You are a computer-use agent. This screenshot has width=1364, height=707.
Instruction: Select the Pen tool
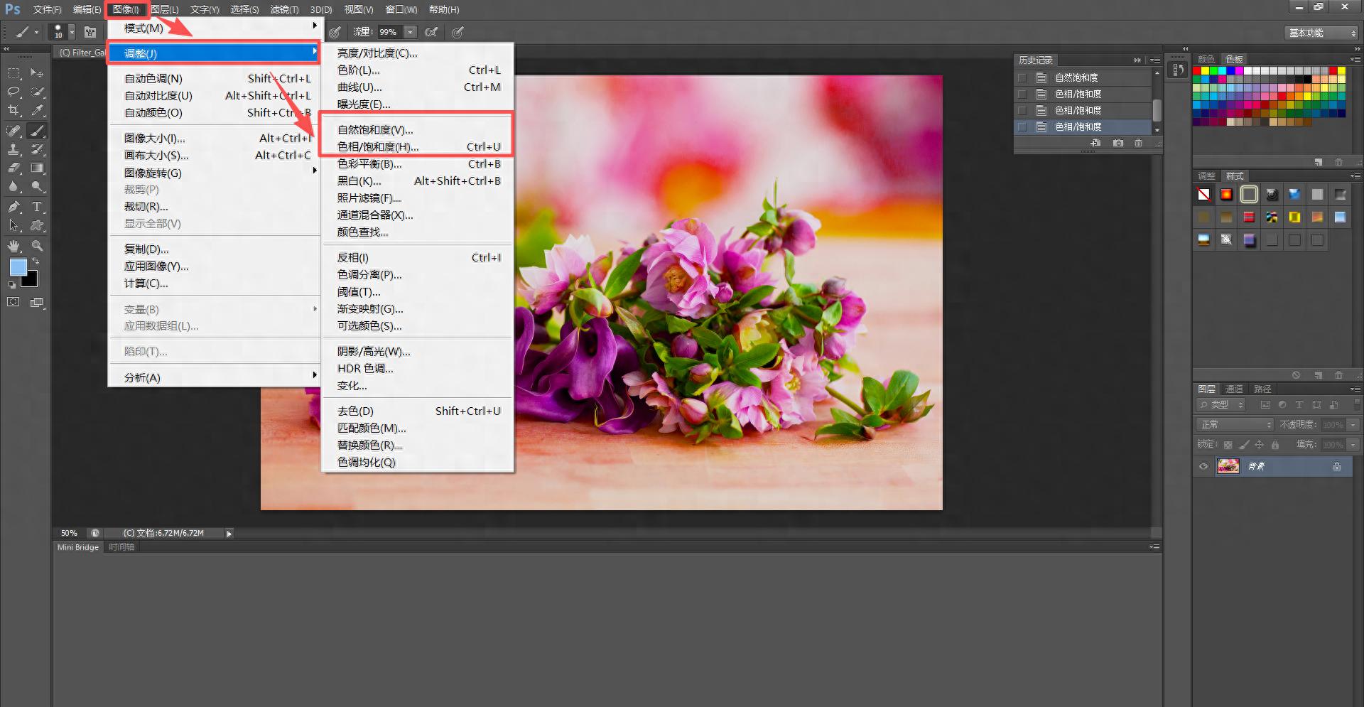coord(13,207)
